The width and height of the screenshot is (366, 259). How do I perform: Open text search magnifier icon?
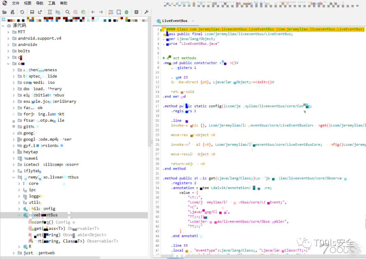click(x=68, y=12)
